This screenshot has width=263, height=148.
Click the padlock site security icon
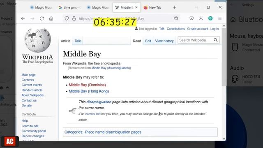pyautogui.click(x=74, y=18)
